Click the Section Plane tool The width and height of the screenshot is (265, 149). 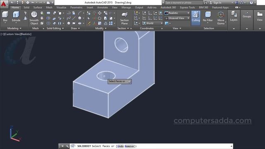pos(125,18)
